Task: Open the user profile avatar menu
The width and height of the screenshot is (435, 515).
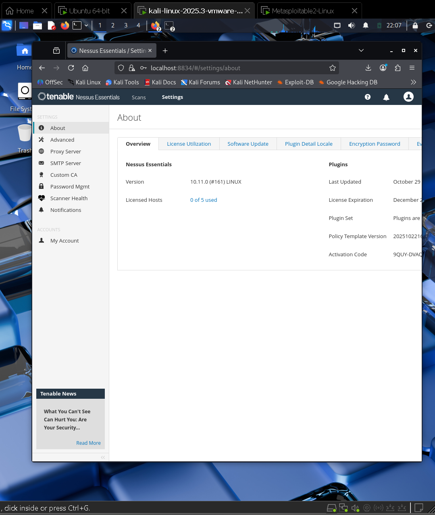Action: click(x=408, y=97)
